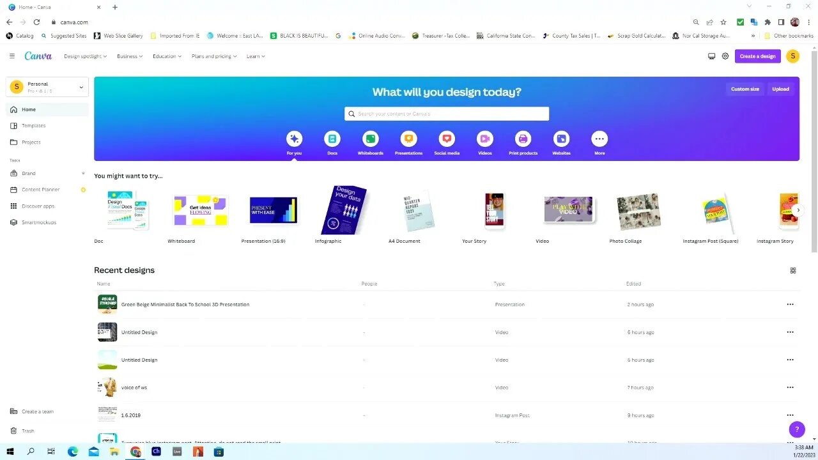Open options for Green Beige Minimalist presentation
The height and width of the screenshot is (460, 818).
pos(790,305)
